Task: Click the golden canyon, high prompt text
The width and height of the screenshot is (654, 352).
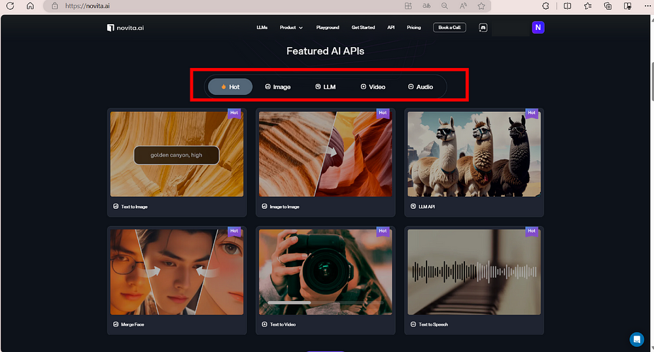Action: (177, 155)
